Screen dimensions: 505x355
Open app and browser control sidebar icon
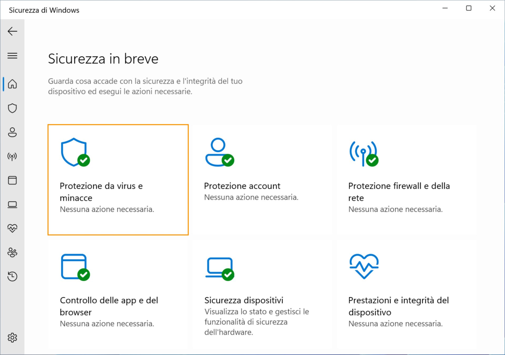coord(12,180)
